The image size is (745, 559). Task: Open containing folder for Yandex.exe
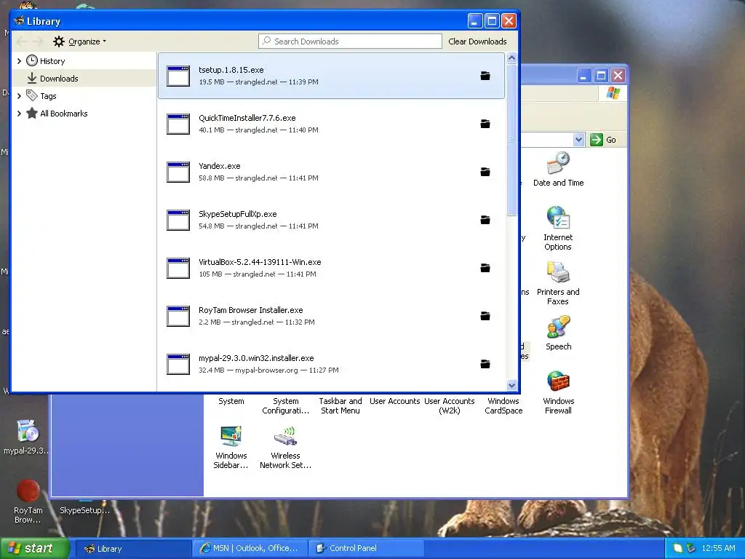(485, 172)
